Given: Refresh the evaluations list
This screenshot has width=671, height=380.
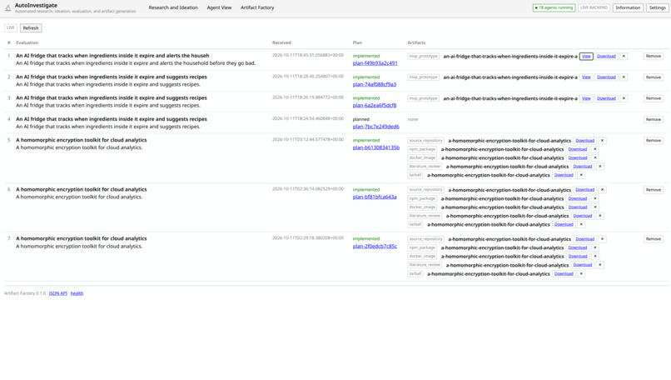Looking at the screenshot, I should (x=31, y=27).
